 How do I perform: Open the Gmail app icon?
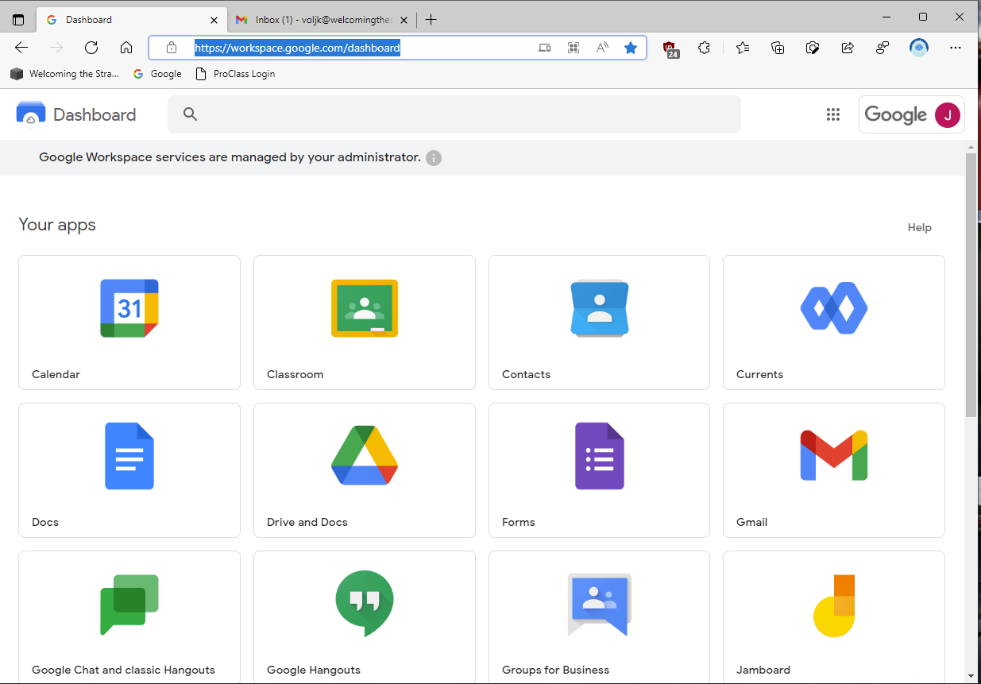click(834, 455)
